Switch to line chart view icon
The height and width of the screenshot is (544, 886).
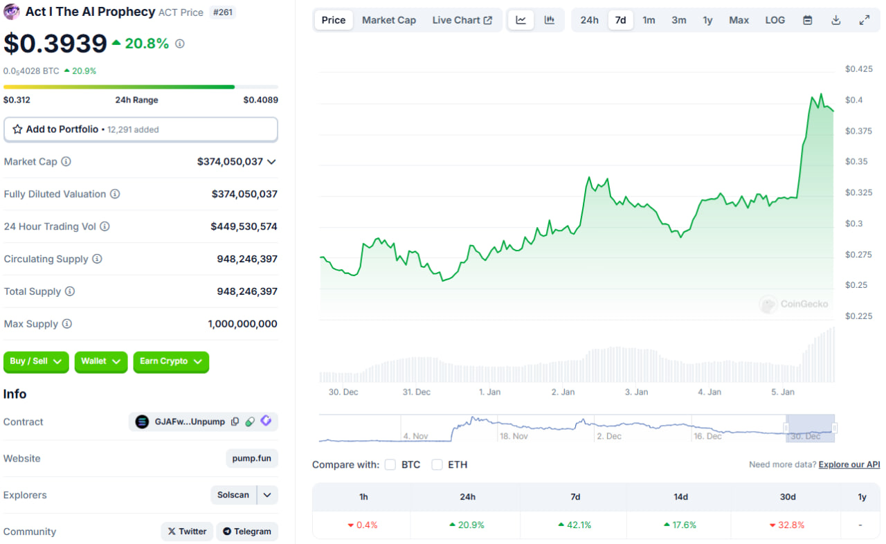click(521, 20)
